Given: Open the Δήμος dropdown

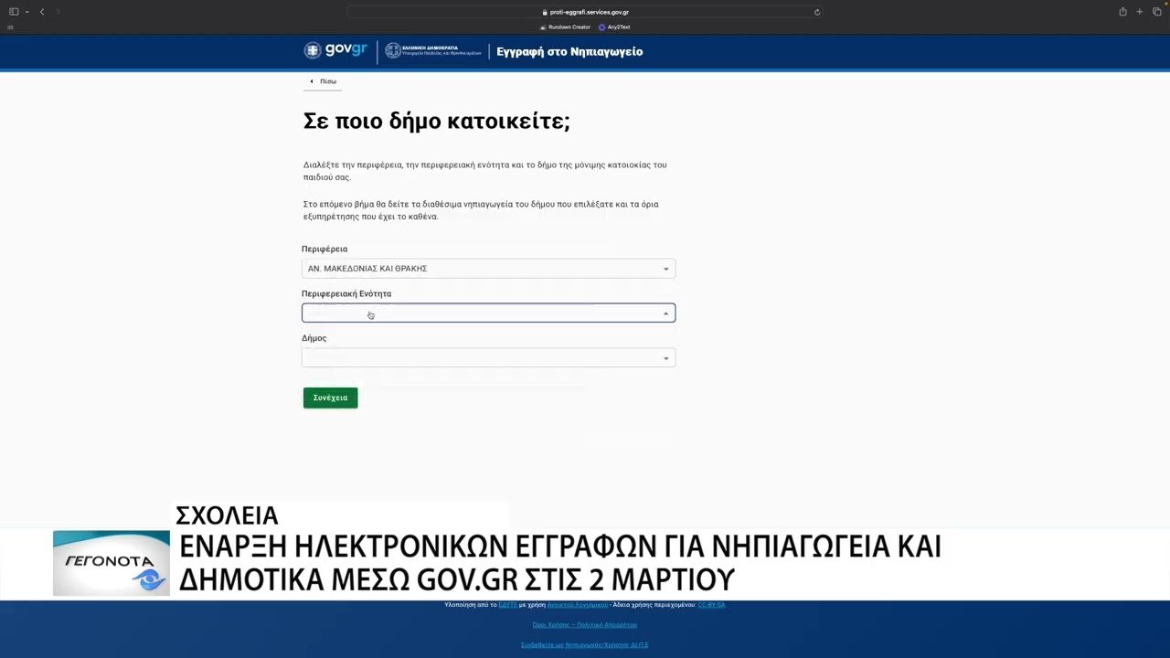Looking at the screenshot, I should pyautogui.click(x=488, y=358).
